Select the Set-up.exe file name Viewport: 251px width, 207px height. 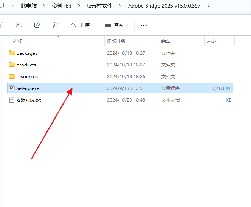pos(28,88)
